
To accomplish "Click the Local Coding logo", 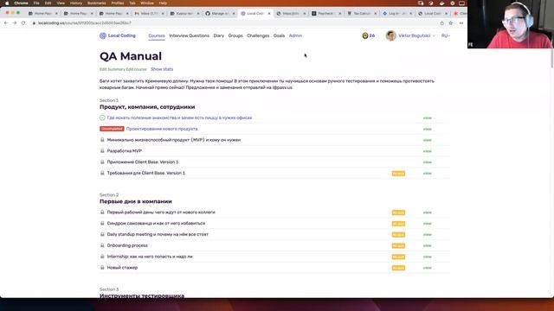I will (x=118, y=35).
